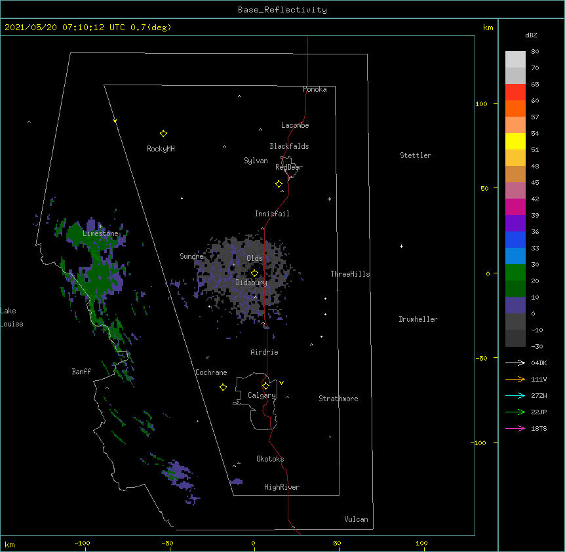Click the Base_Reflectivity title
The height and width of the screenshot is (552, 565).
282,10
